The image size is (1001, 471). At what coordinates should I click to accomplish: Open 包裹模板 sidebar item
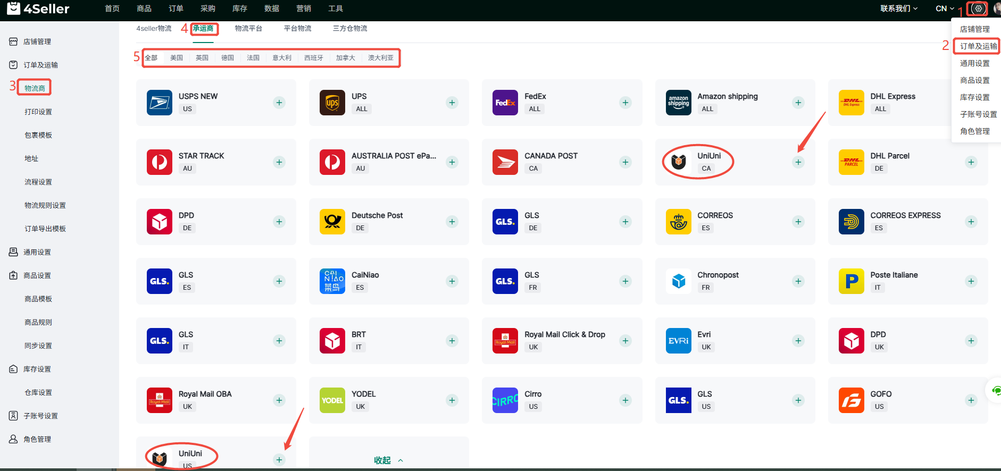(x=38, y=135)
